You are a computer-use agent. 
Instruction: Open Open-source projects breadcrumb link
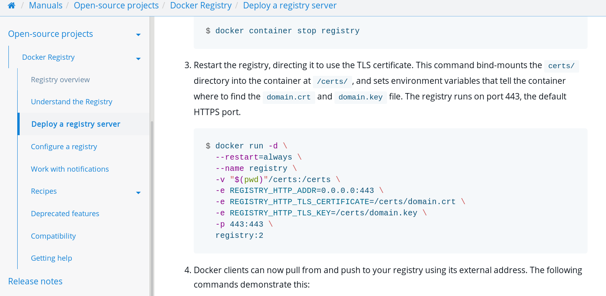pyautogui.click(x=116, y=6)
